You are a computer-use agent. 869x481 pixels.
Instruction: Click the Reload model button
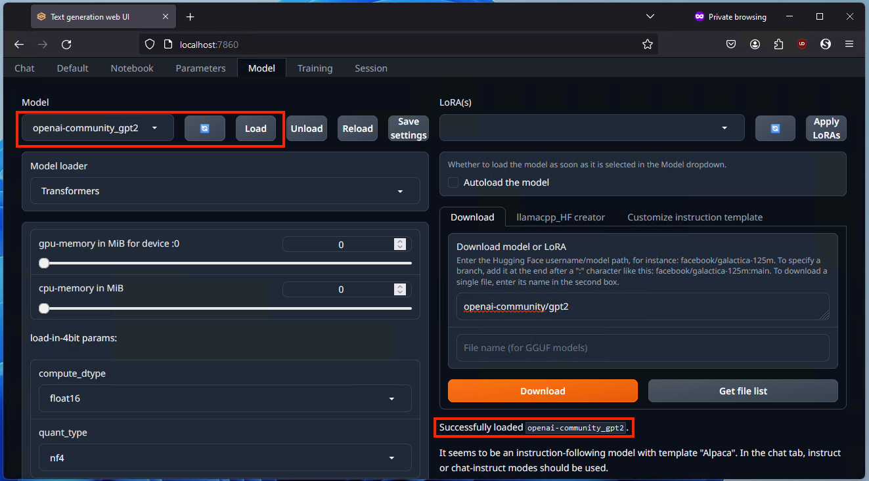coord(358,129)
